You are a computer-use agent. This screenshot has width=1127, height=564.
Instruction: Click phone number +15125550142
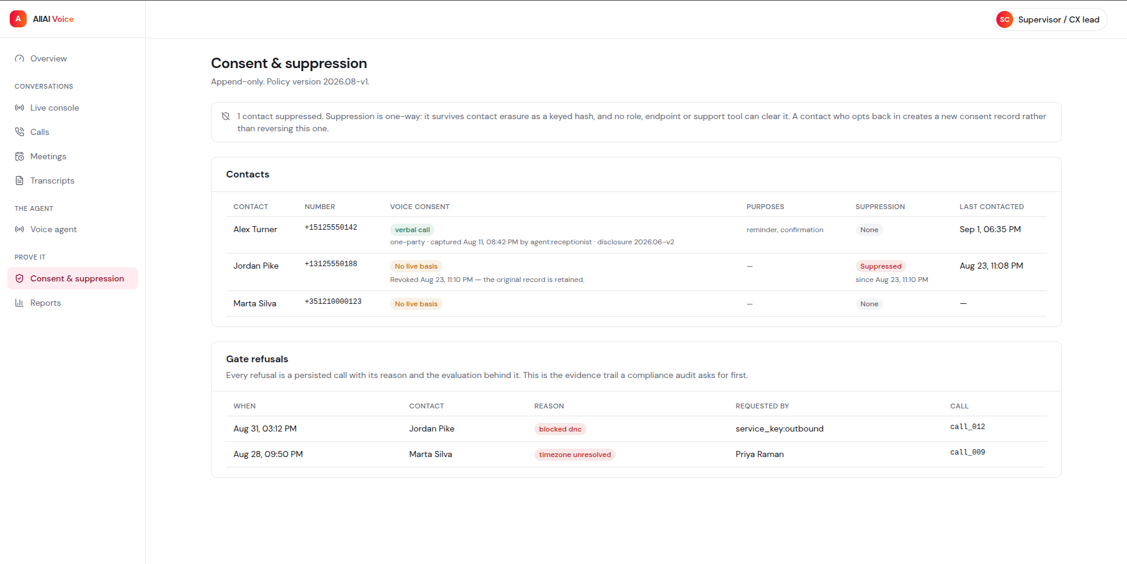pos(331,227)
